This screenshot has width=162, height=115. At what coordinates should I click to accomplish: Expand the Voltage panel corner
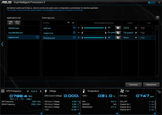(79, 113)
